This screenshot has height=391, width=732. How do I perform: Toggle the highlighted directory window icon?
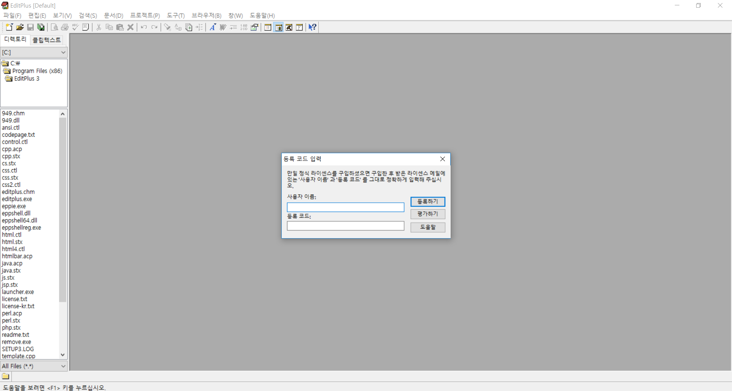tap(279, 27)
